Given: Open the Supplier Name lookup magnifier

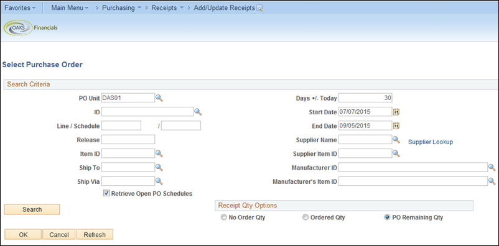Looking at the screenshot, I should click(396, 140).
